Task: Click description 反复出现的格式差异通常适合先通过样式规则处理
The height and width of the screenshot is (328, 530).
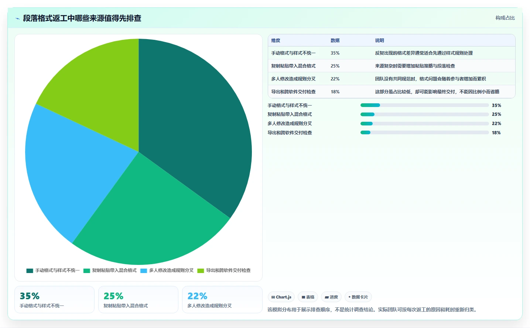Action: point(424,53)
